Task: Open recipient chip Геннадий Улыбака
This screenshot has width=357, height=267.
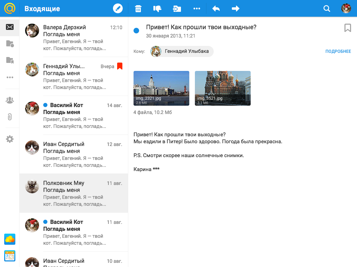Action: 182,51
